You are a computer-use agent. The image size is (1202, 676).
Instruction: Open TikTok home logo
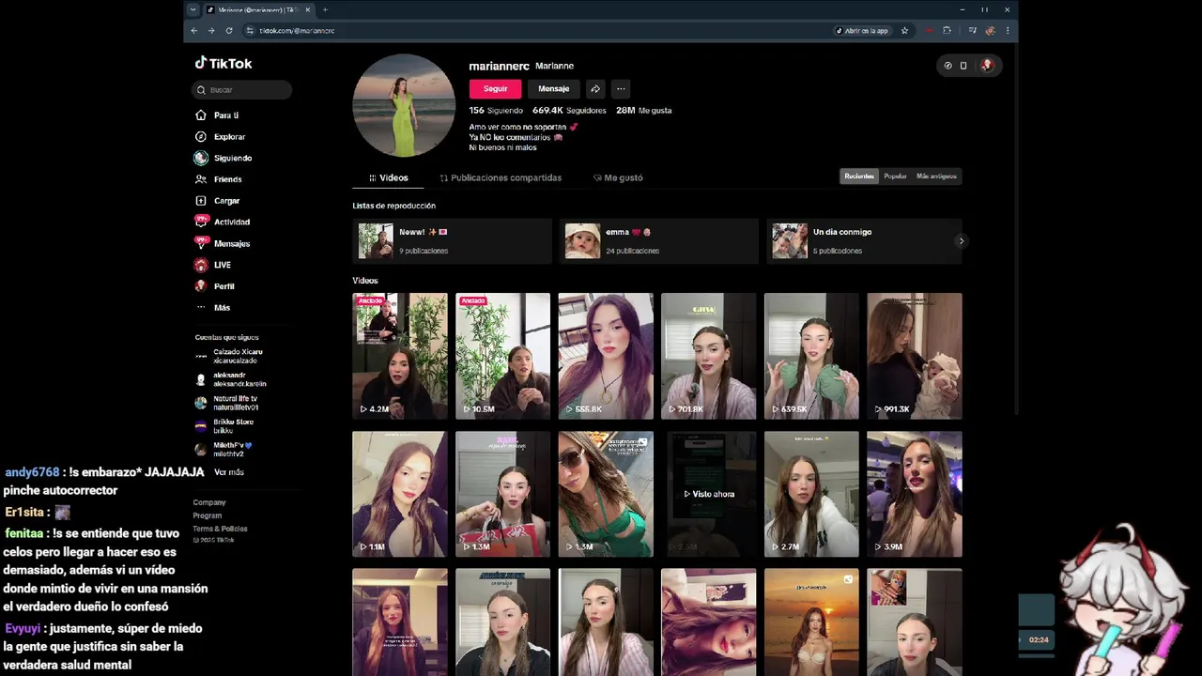223,63
